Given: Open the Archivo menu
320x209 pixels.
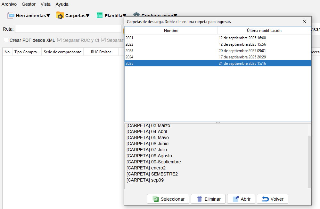Looking at the screenshot, I should tap(9, 4).
